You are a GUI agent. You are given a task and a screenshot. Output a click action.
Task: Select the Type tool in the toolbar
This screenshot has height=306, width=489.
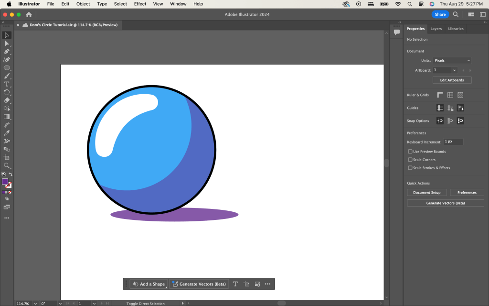(x=7, y=84)
